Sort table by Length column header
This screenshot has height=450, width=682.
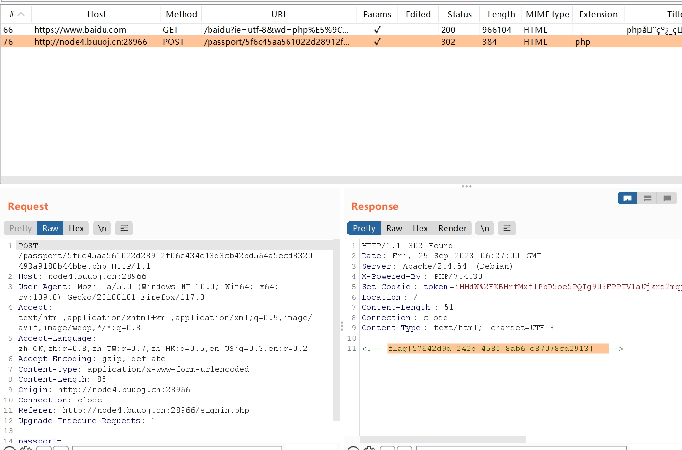(501, 14)
